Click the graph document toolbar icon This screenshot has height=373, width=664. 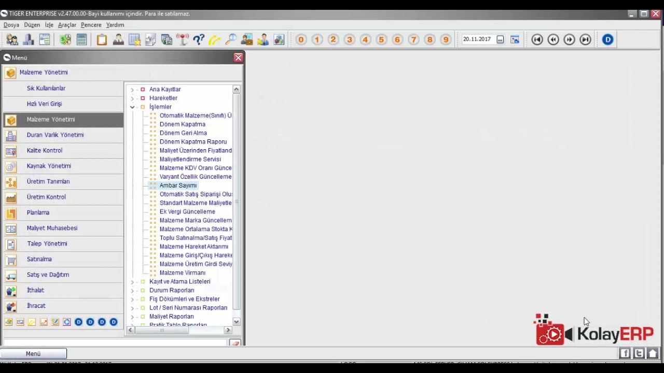click(x=150, y=39)
